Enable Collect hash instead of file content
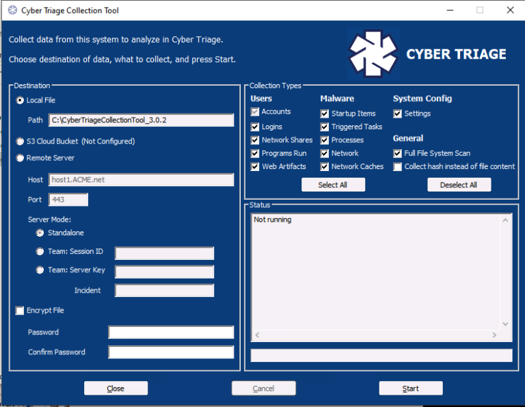The image size is (525, 407). click(x=398, y=167)
